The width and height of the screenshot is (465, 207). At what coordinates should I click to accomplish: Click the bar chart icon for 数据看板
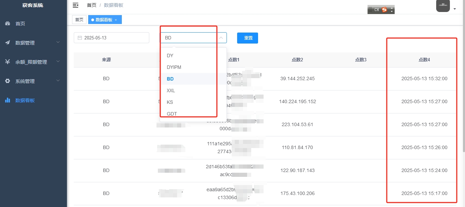tap(8, 100)
